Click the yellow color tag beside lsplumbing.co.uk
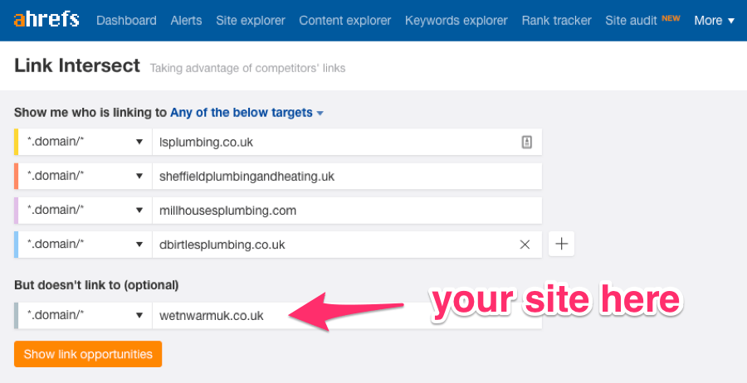The height and width of the screenshot is (383, 747). tap(17, 142)
